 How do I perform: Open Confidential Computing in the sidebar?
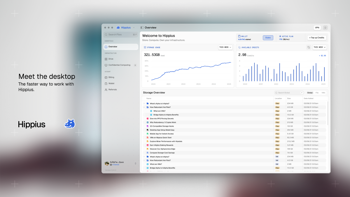point(119,65)
